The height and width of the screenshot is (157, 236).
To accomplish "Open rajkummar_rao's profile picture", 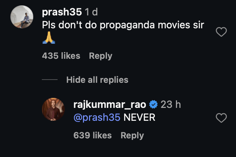I will click(x=53, y=109).
